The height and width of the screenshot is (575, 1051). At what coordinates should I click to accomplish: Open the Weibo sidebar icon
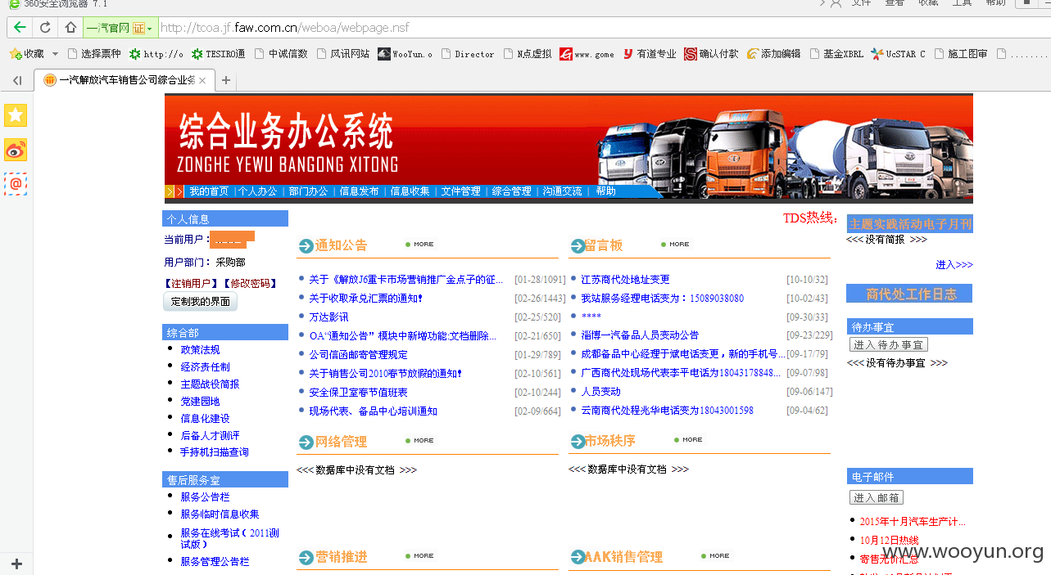point(16,150)
